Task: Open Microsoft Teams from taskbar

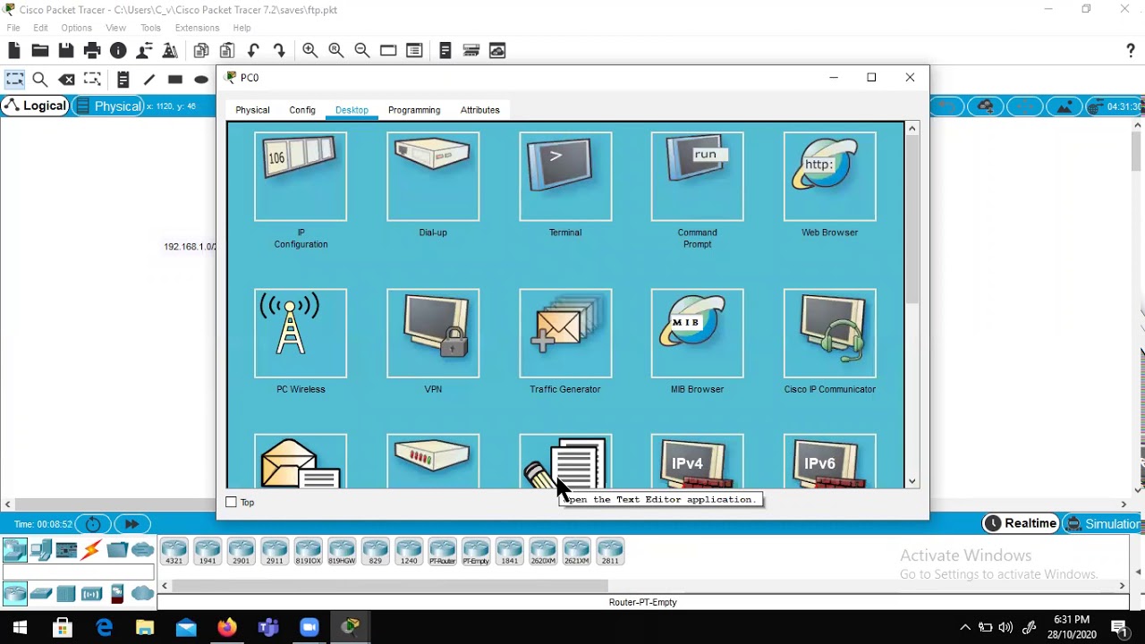Action: (x=268, y=627)
